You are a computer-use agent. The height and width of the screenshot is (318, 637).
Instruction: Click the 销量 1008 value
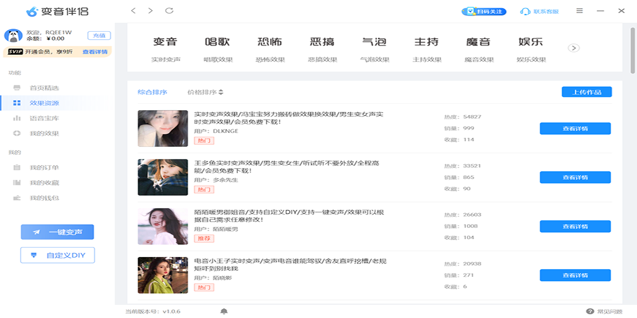click(470, 226)
